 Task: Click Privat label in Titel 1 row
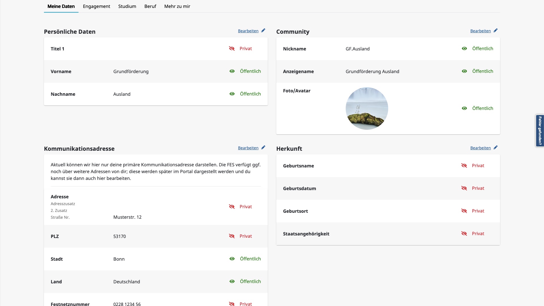[x=246, y=48]
